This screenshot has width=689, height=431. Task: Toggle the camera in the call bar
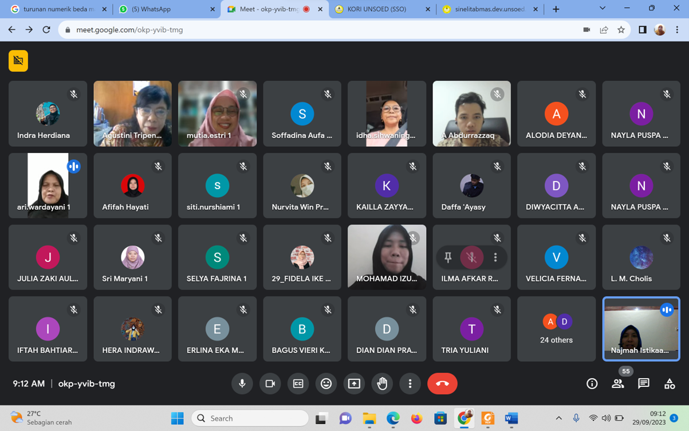click(270, 383)
